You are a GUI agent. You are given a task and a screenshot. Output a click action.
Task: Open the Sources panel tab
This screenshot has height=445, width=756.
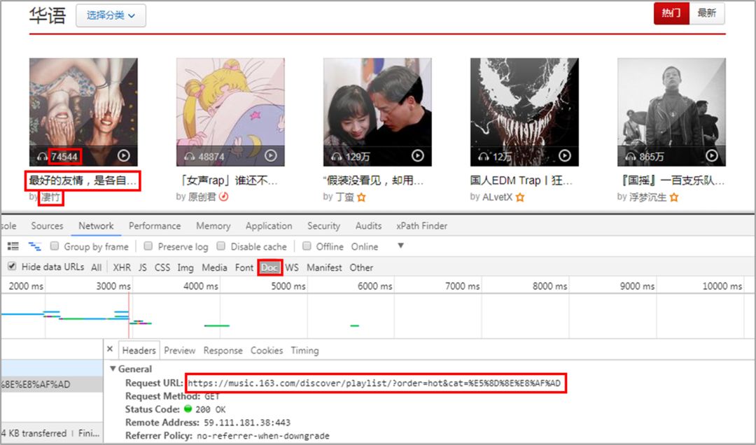(48, 225)
